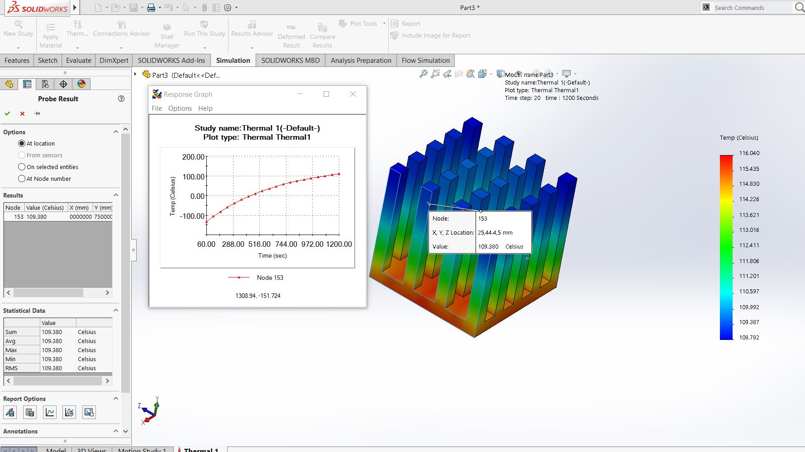Switch to the Sketch tab
This screenshot has height=452, width=805.
(x=48, y=61)
